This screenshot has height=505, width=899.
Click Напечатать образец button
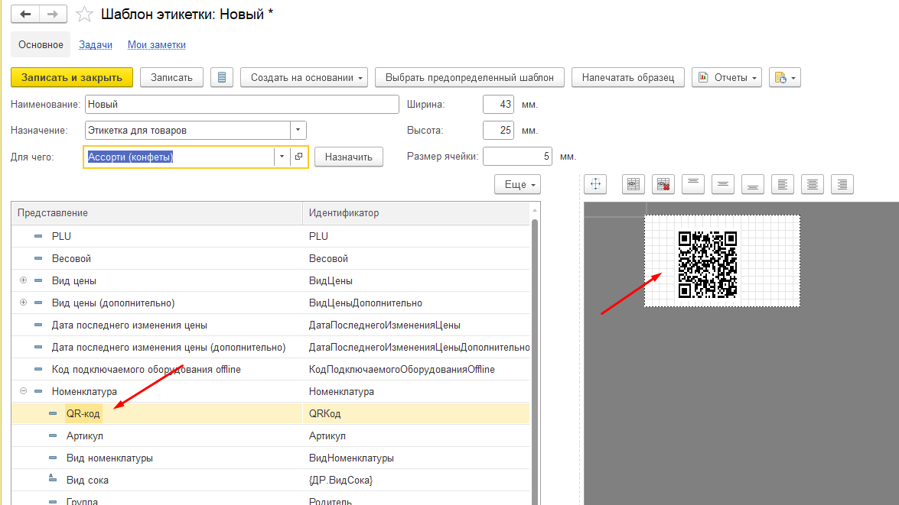(x=628, y=77)
